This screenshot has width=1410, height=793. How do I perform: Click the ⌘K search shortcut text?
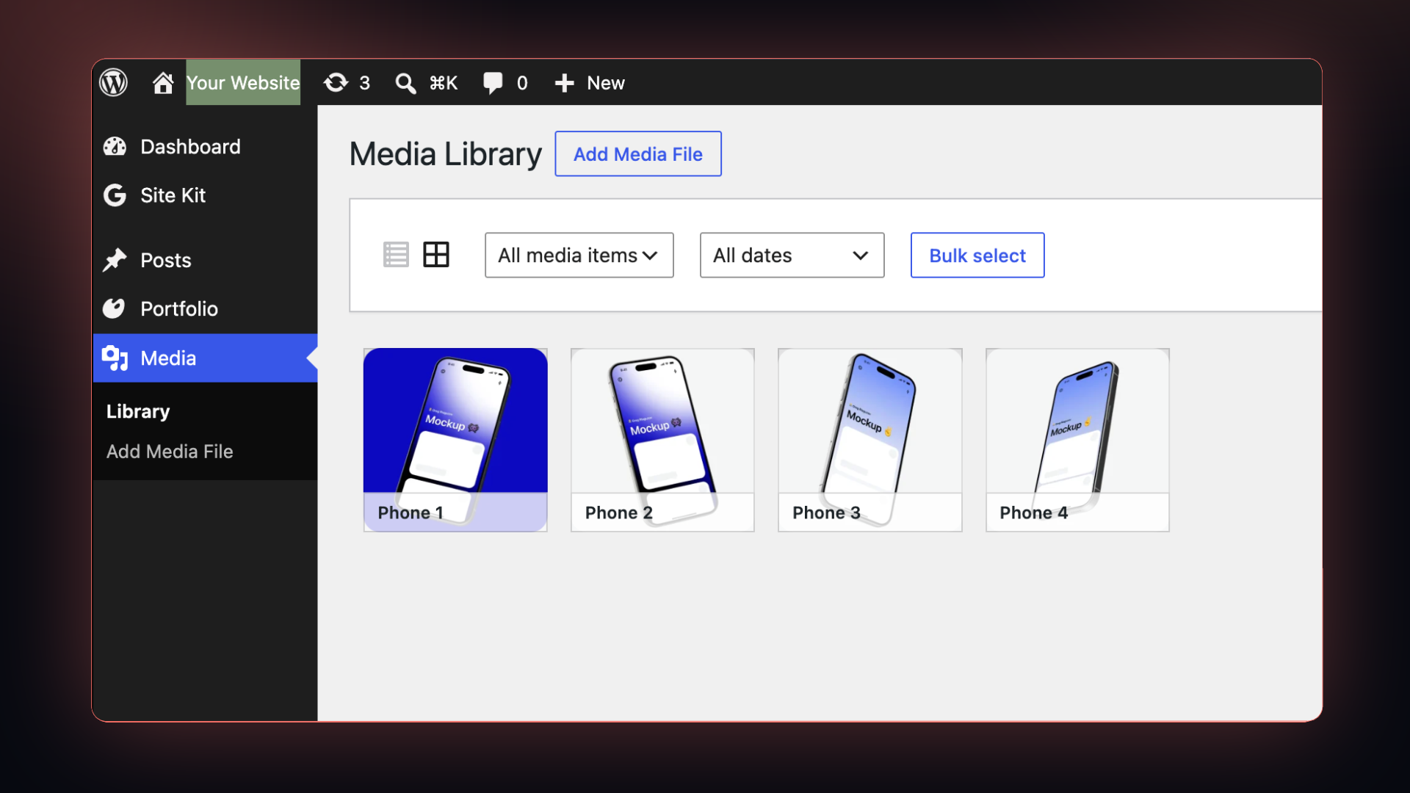point(444,83)
